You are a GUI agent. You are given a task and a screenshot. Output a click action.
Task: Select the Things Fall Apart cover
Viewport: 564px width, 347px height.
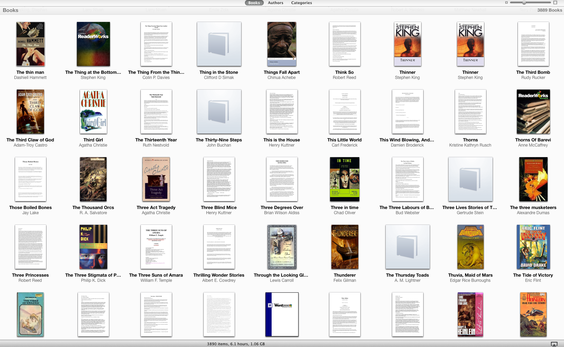[282, 44]
